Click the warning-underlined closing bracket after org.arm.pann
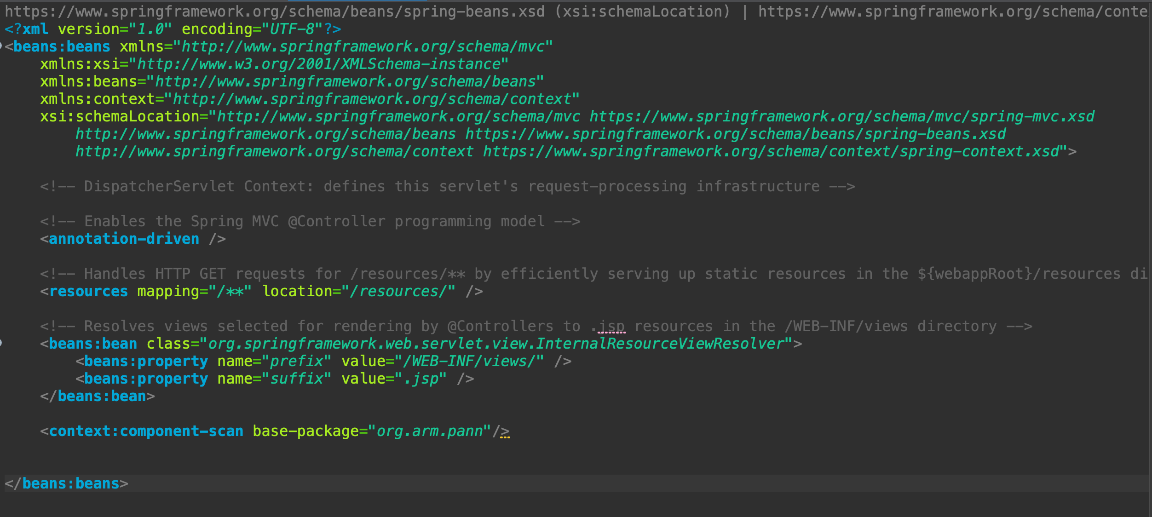Screen dimensions: 1152x517 pyautogui.click(x=505, y=432)
